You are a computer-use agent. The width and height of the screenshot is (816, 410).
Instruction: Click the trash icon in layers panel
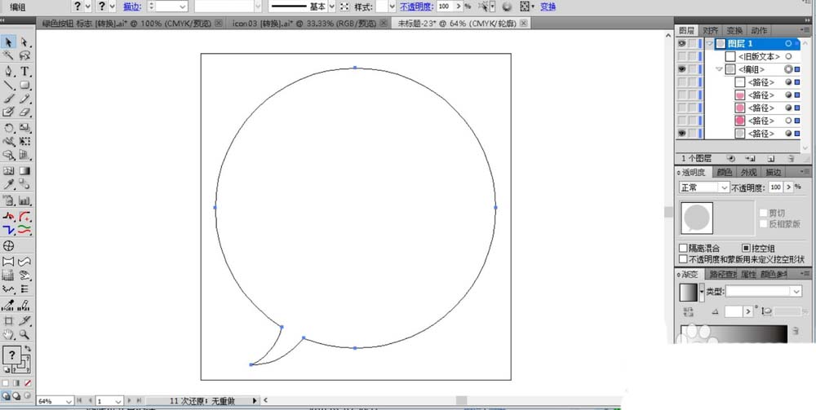[791, 158]
